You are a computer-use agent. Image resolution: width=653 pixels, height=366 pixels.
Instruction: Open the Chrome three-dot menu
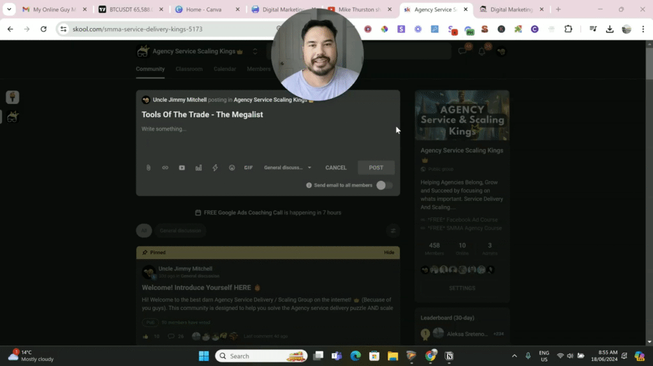643,29
